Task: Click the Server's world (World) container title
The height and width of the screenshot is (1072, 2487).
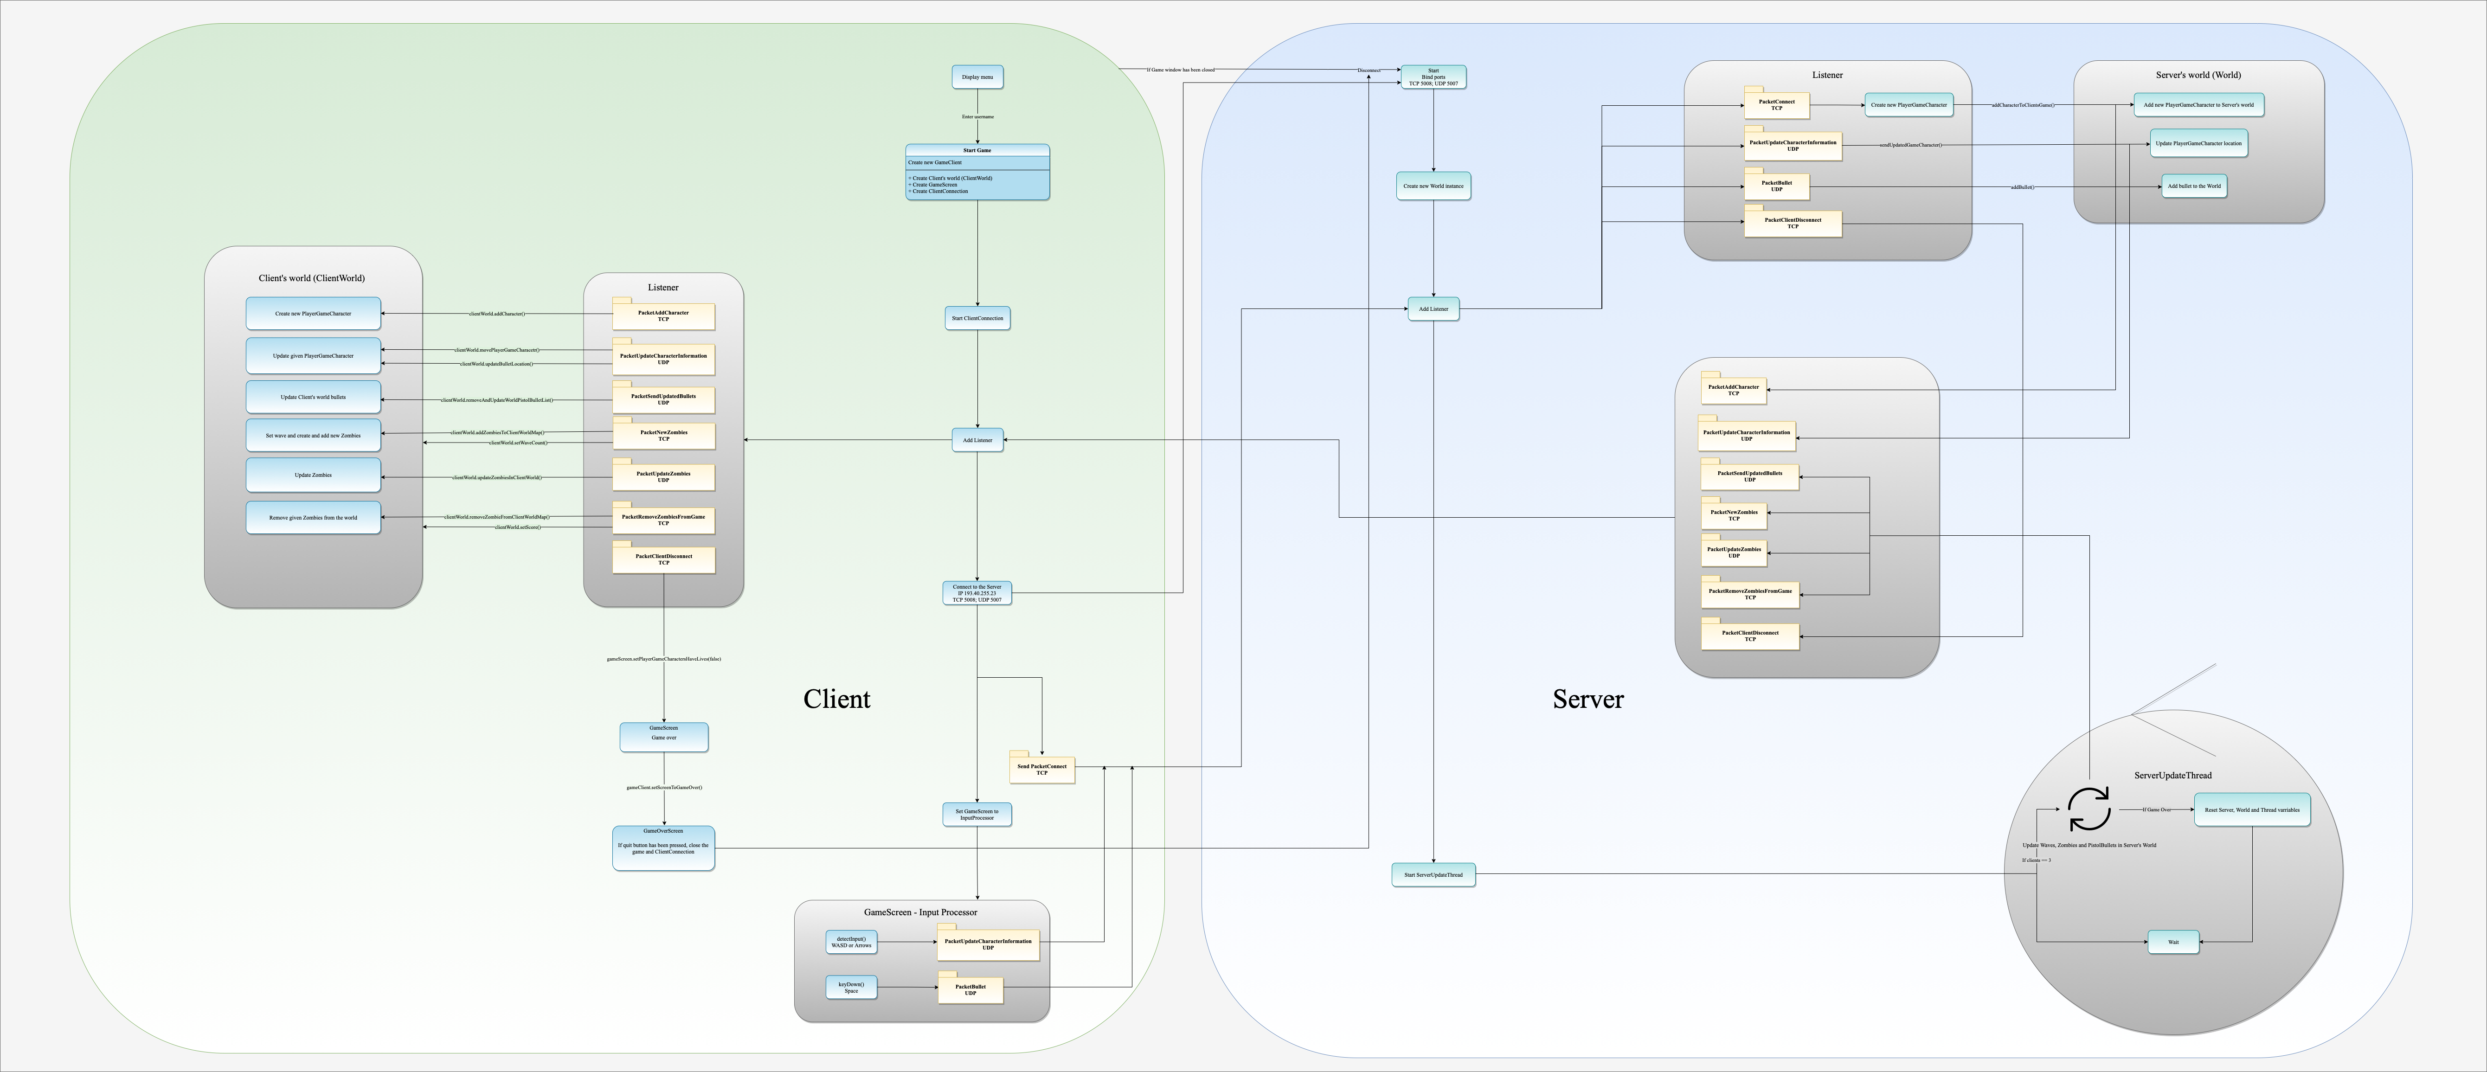Action: [x=2198, y=74]
